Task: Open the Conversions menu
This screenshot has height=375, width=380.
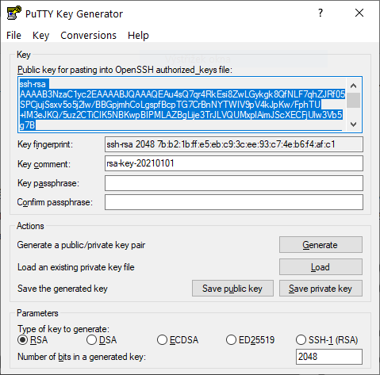Action: [x=88, y=36]
